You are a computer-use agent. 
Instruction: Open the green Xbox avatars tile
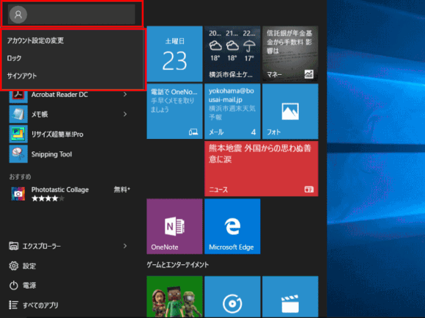175,296
